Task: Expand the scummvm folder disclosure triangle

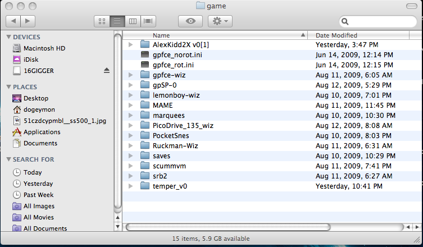Action: pos(130,166)
